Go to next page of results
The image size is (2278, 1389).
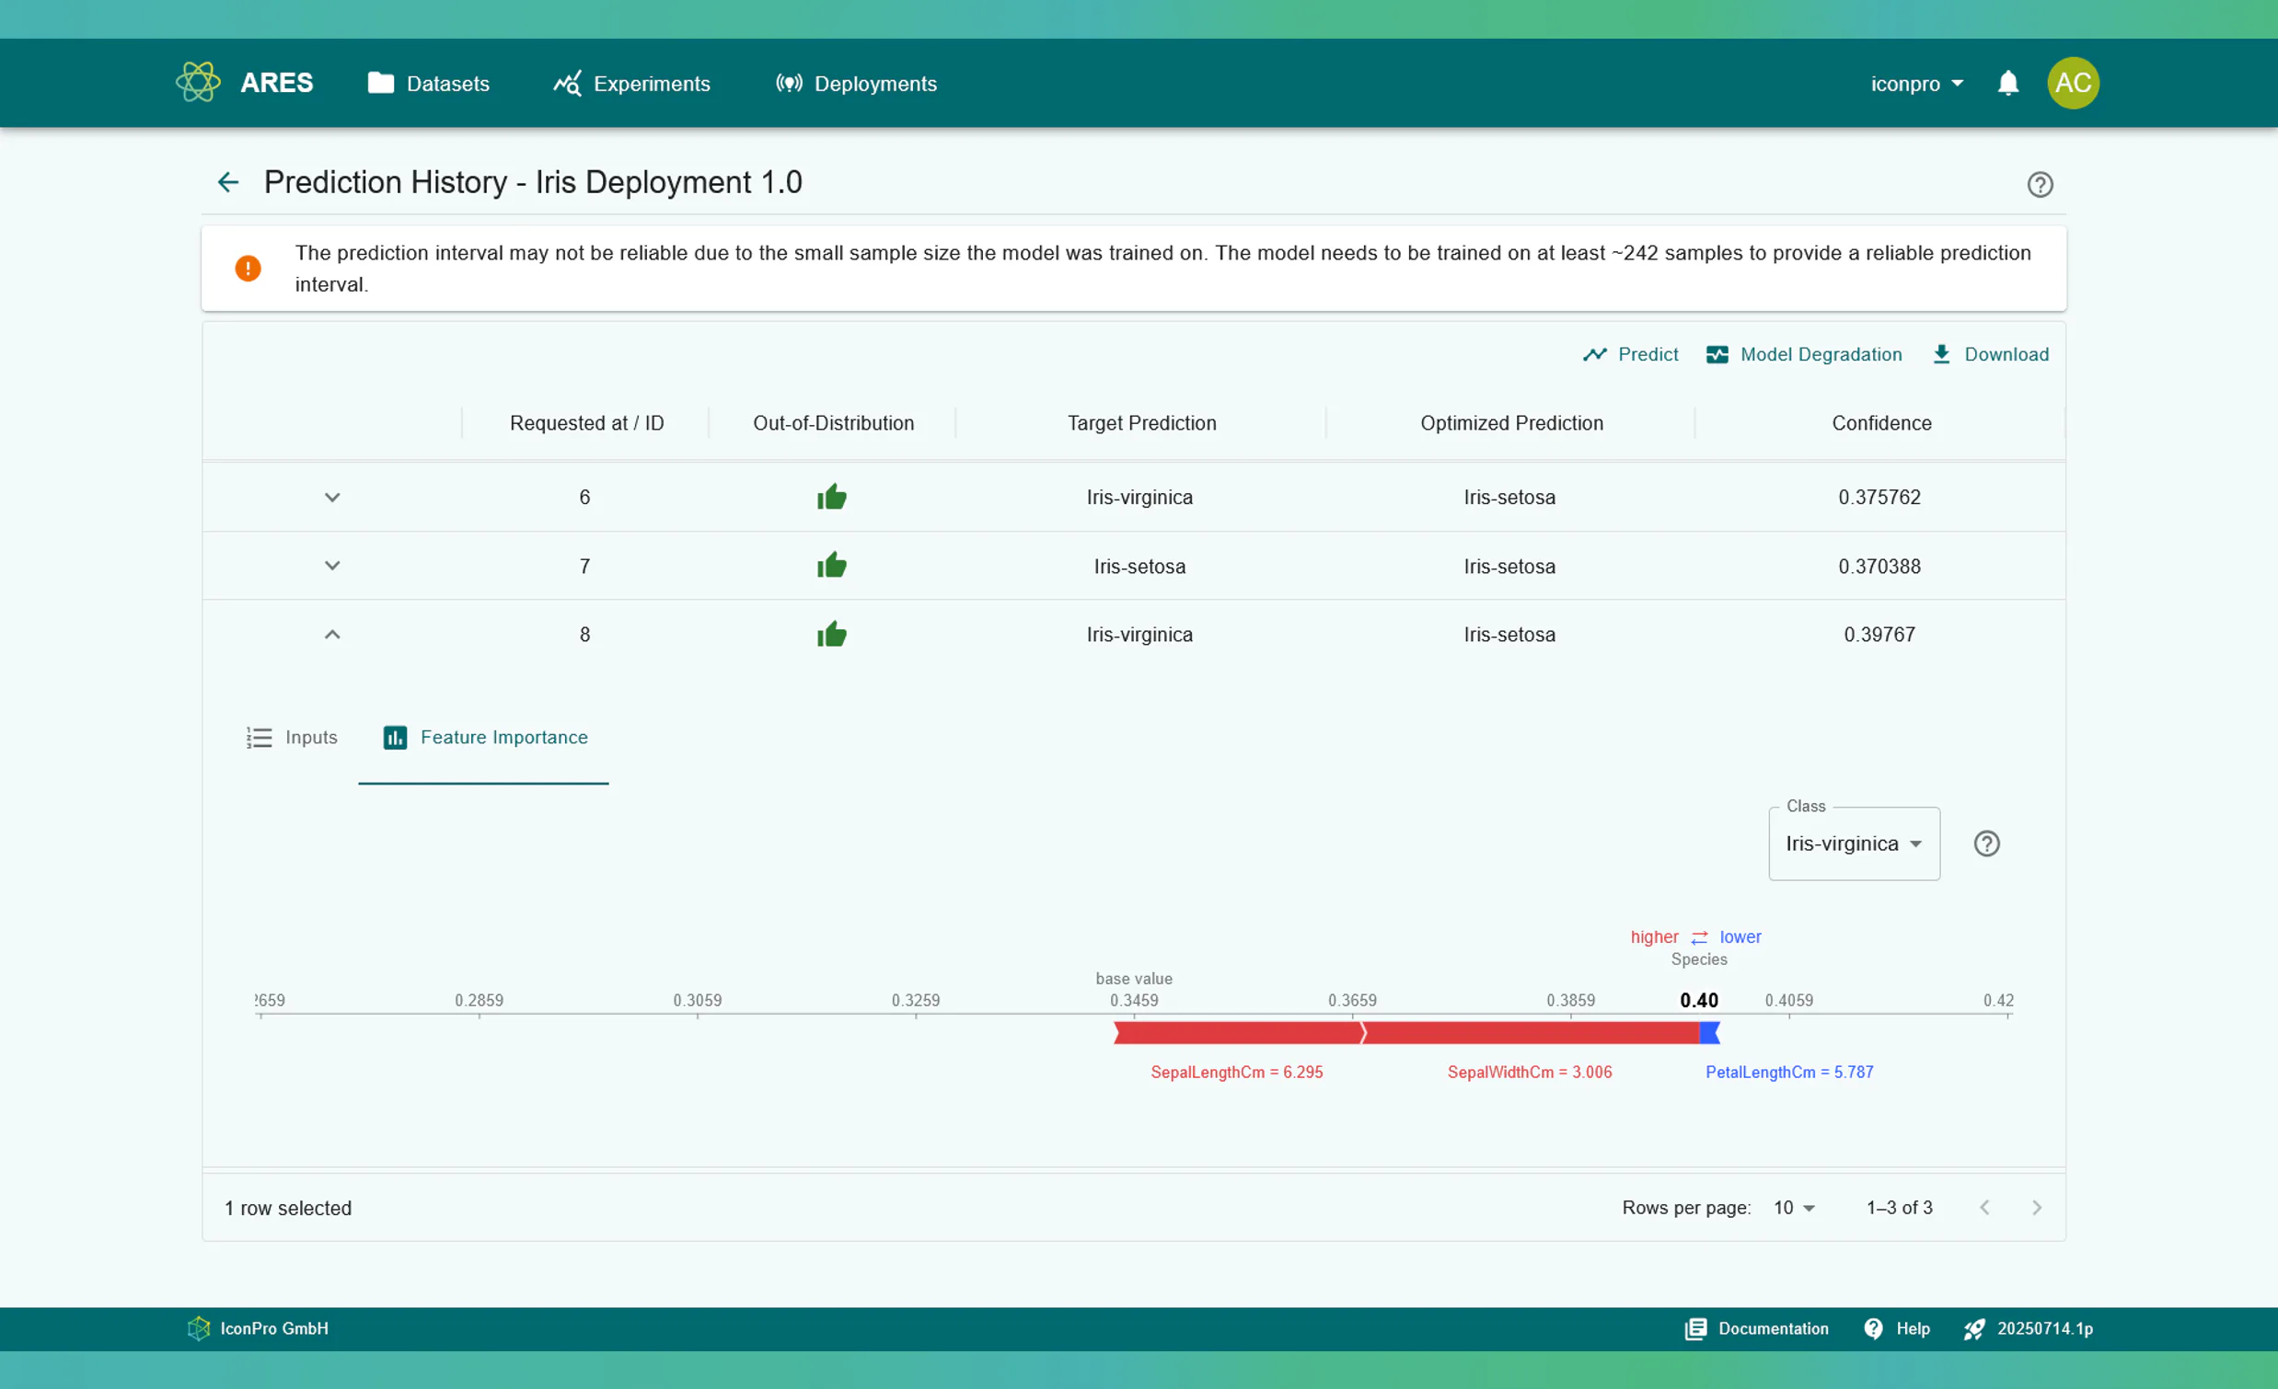(x=2036, y=1208)
